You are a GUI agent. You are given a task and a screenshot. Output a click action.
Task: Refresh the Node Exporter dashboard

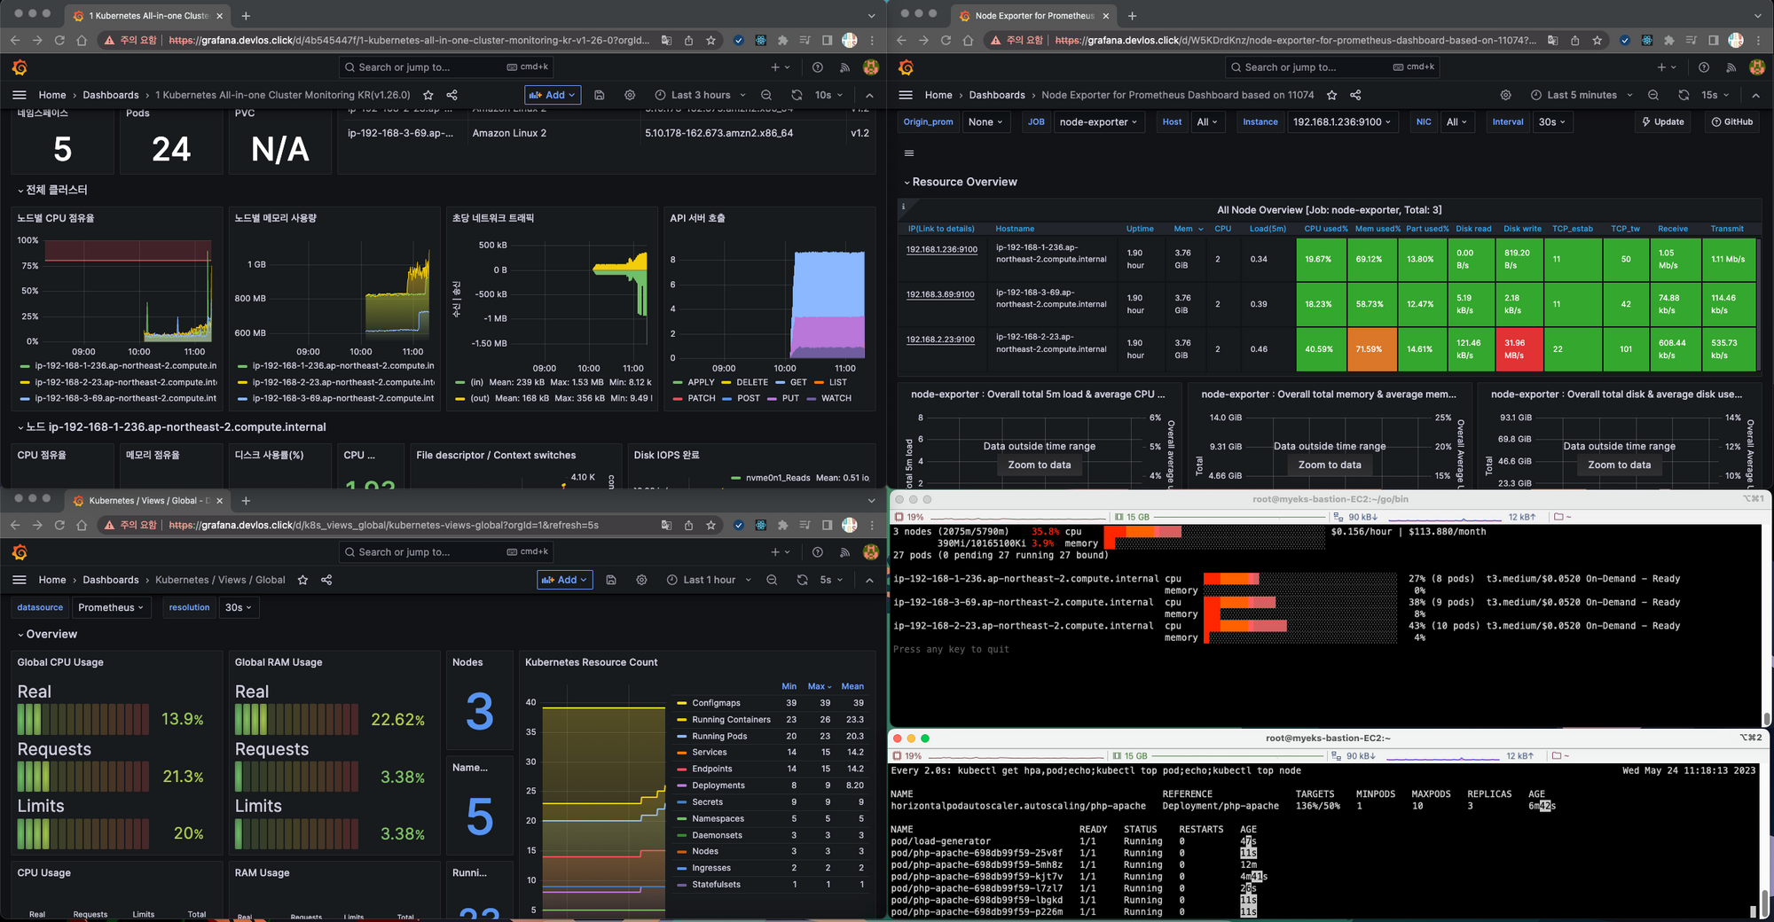1684,95
